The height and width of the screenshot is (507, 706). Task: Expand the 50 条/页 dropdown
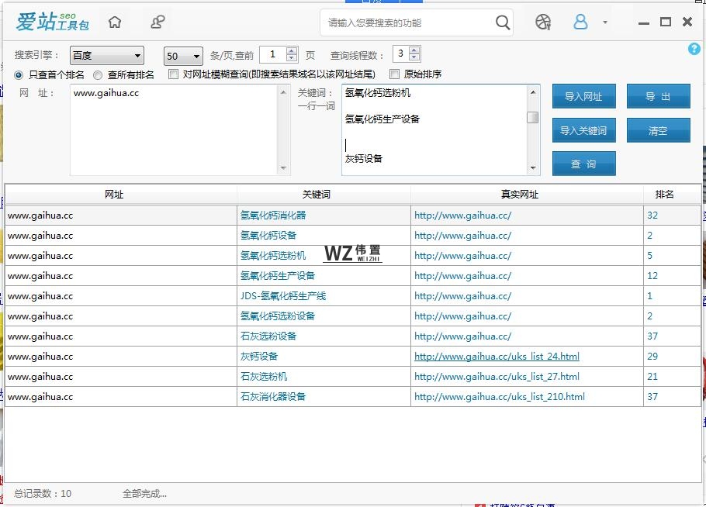pos(183,56)
